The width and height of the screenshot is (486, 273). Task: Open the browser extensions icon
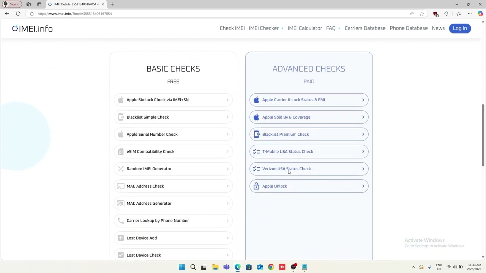[447, 14]
